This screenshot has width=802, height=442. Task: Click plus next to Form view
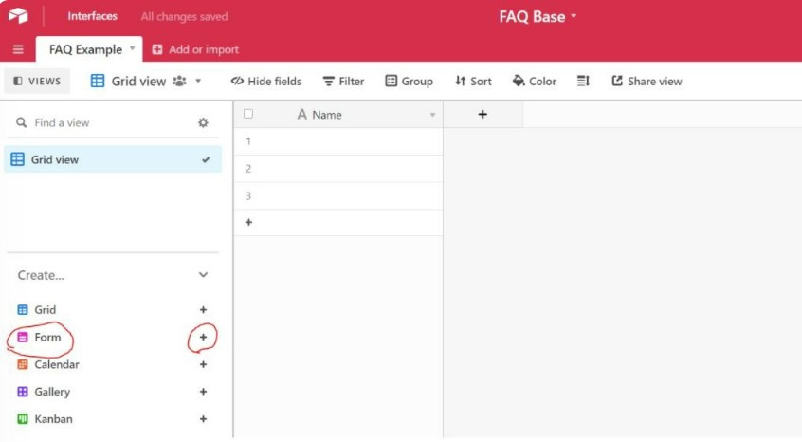203,337
